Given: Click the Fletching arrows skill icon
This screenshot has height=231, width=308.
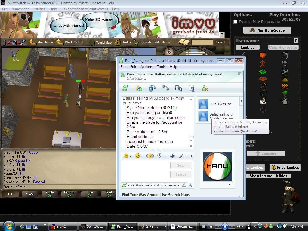Looking at the screenshot, I should click(262, 93).
